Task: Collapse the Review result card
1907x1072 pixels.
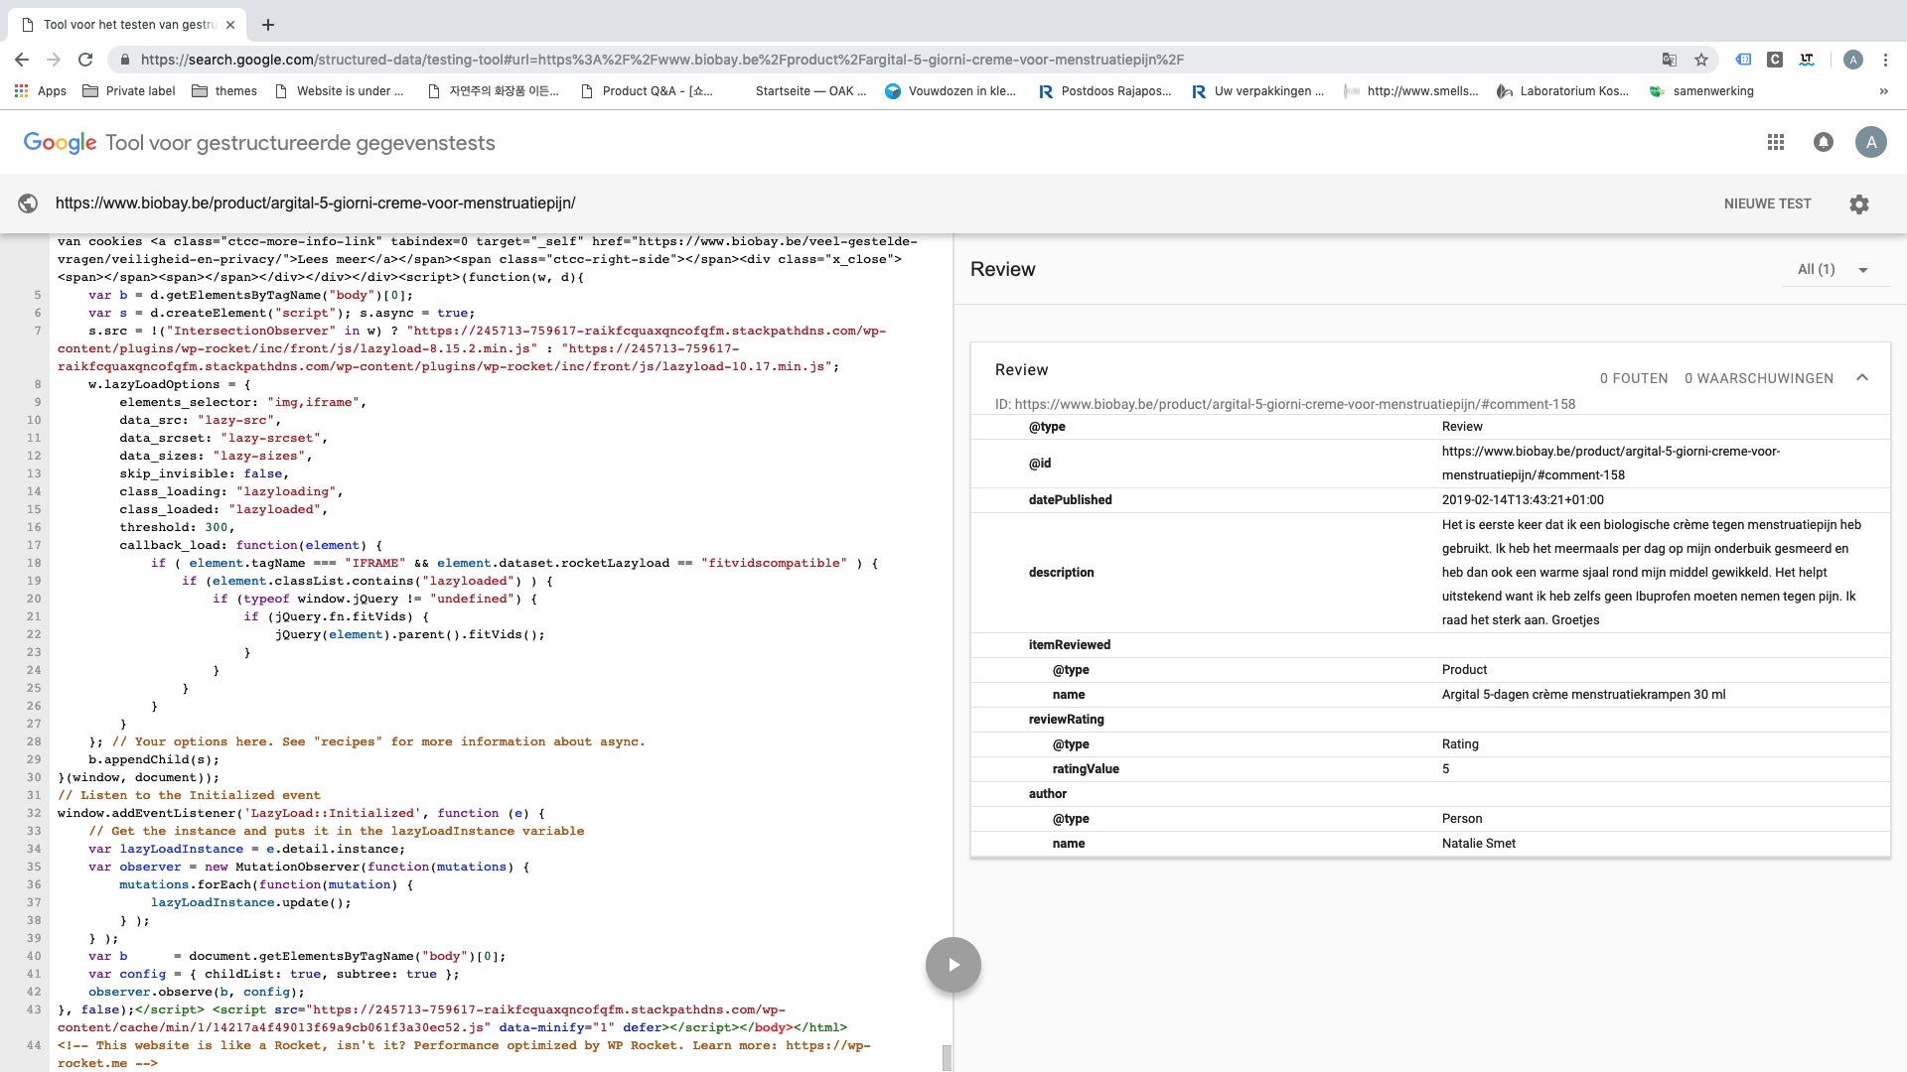Action: 1862,377
